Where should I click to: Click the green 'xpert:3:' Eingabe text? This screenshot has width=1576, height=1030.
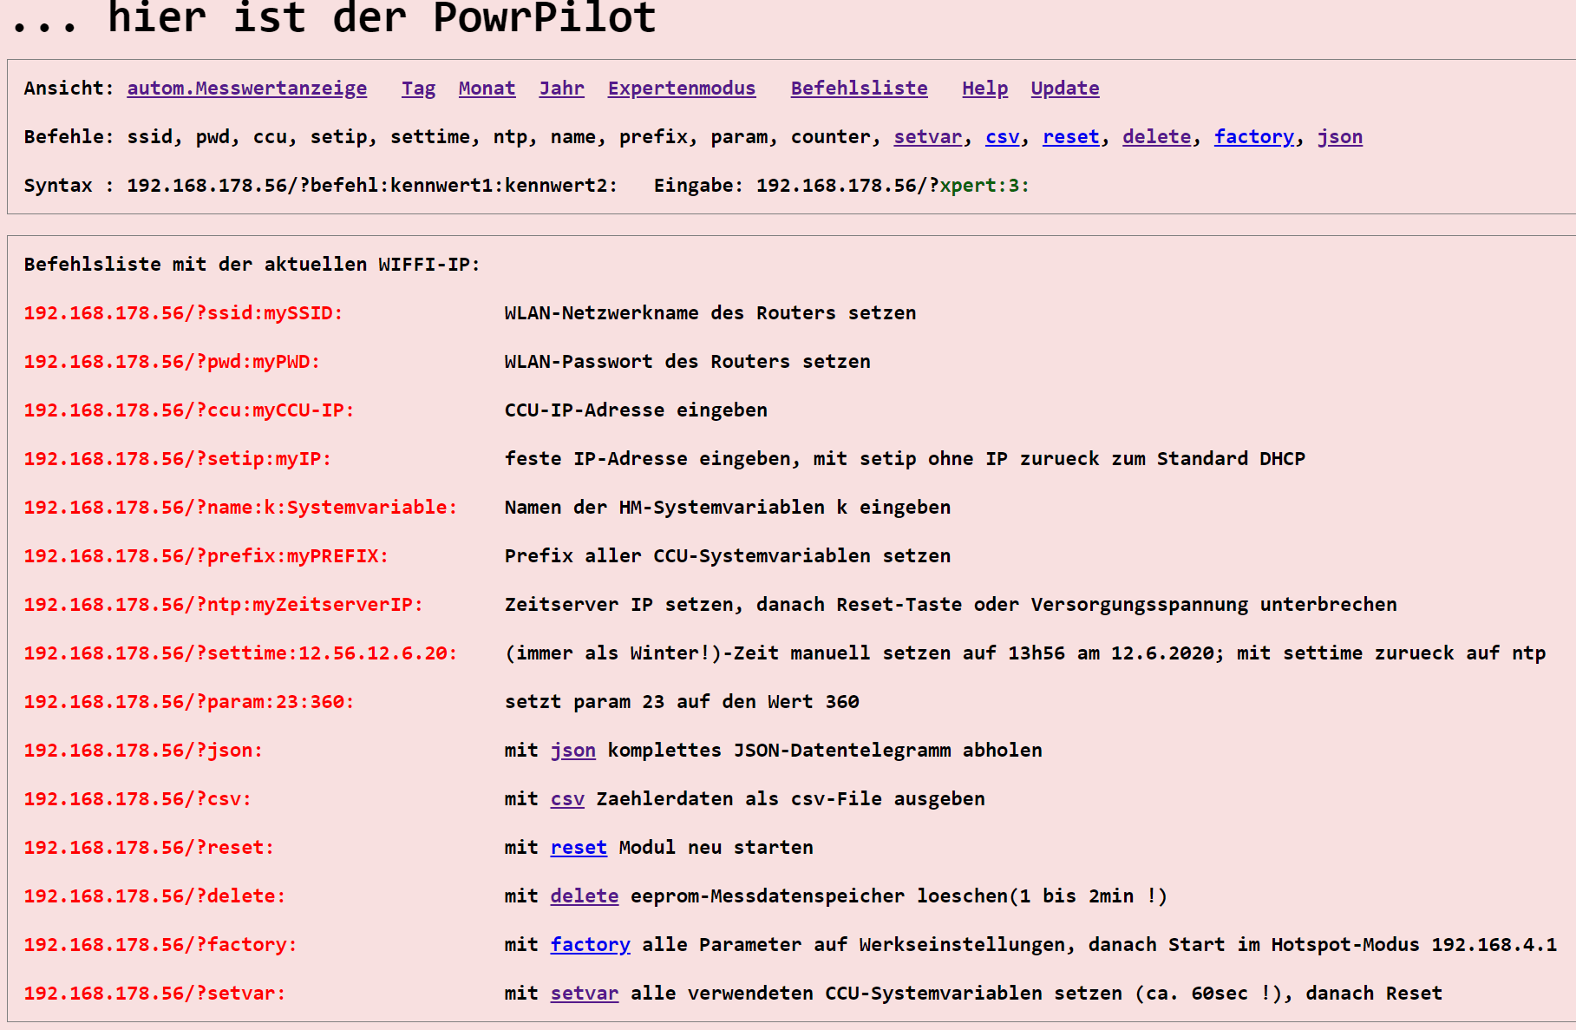tap(984, 186)
